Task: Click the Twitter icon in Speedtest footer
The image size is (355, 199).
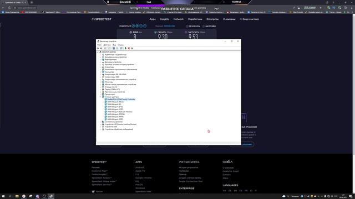Action: click(x=93, y=192)
